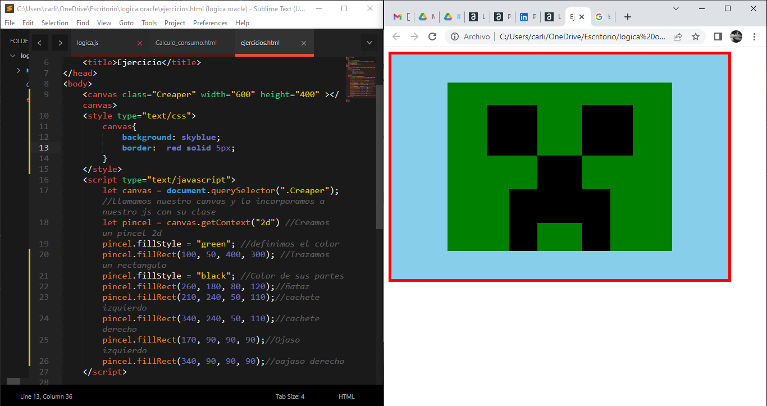Viewport: 767px width, 406px height.
Task: Open the Google tab in Chrome
Action: (599, 17)
